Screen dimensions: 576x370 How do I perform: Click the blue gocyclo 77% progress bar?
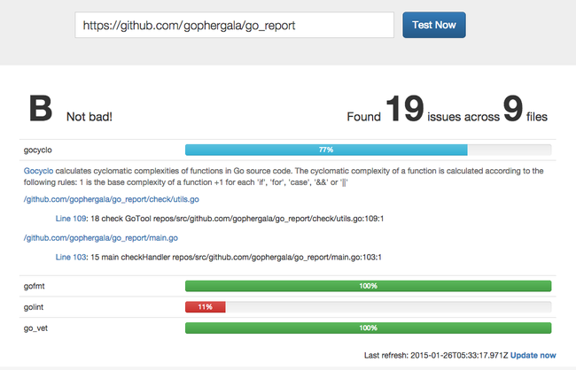click(x=325, y=150)
